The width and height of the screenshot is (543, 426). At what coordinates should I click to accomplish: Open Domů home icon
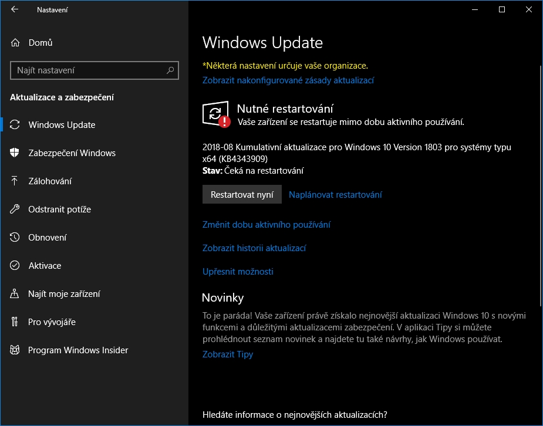[15, 43]
